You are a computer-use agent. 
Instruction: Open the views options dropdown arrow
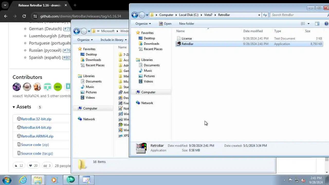point(308,24)
